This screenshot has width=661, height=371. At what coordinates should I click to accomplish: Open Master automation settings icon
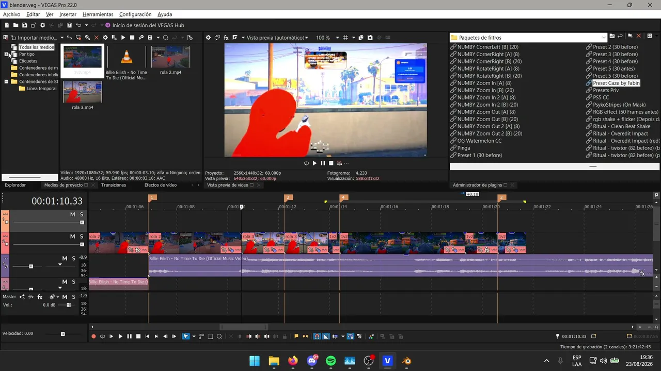52,297
